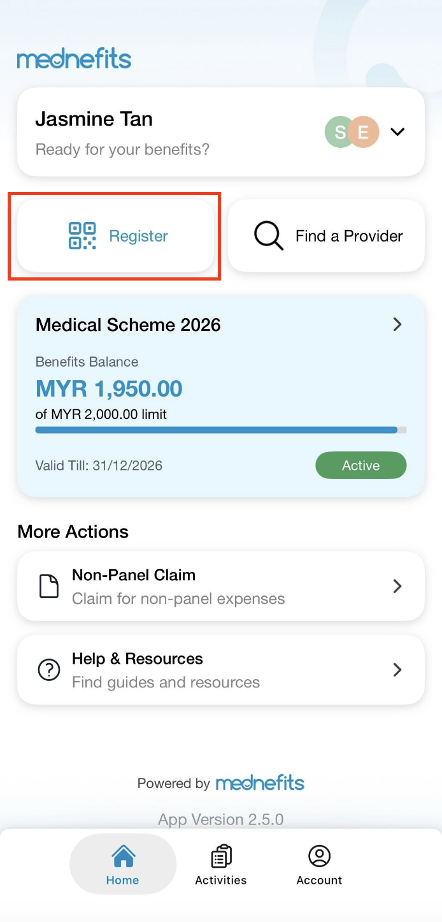Tap the QR code Register icon
This screenshot has width=442, height=922.
[82, 236]
